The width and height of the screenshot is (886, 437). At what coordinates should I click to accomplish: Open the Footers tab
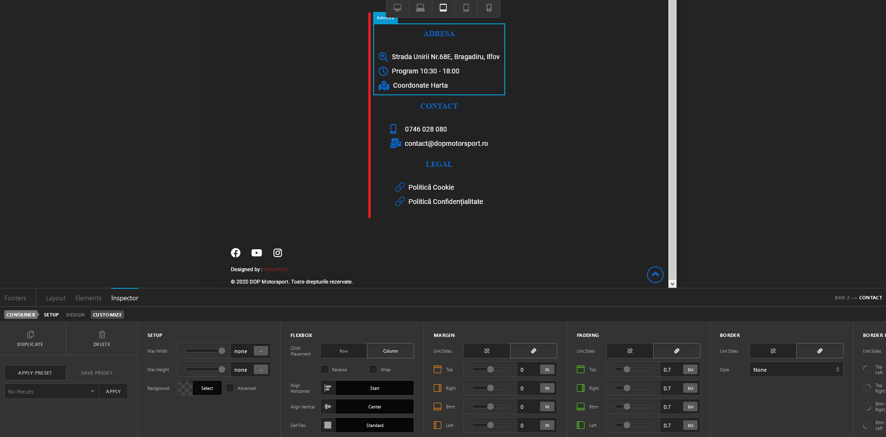pos(15,298)
